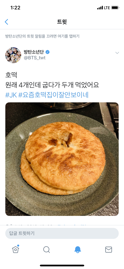Open the 방탄소년단 profile avatar

(13, 55)
